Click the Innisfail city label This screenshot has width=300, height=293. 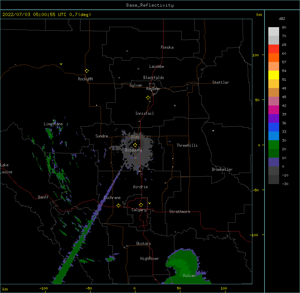(144, 113)
